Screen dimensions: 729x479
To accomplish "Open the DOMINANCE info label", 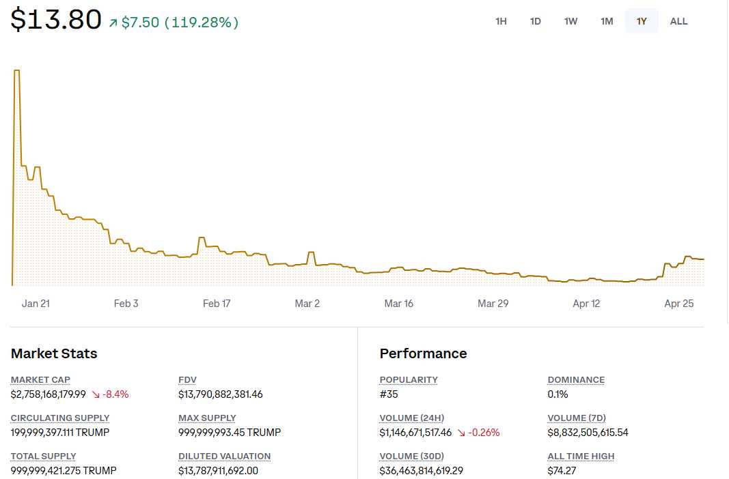I will (x=576, y=380).
